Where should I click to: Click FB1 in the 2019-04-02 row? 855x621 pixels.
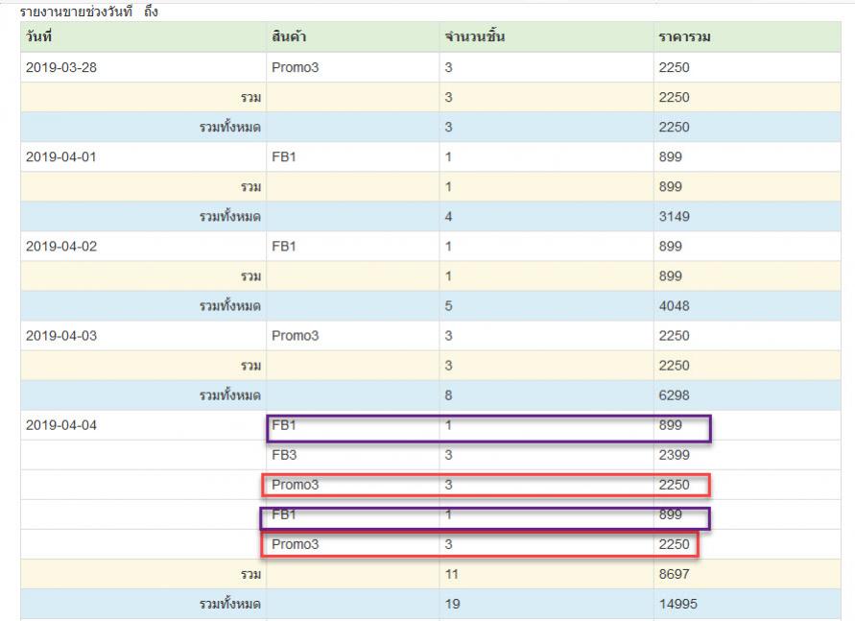click(x=283, y=247)
